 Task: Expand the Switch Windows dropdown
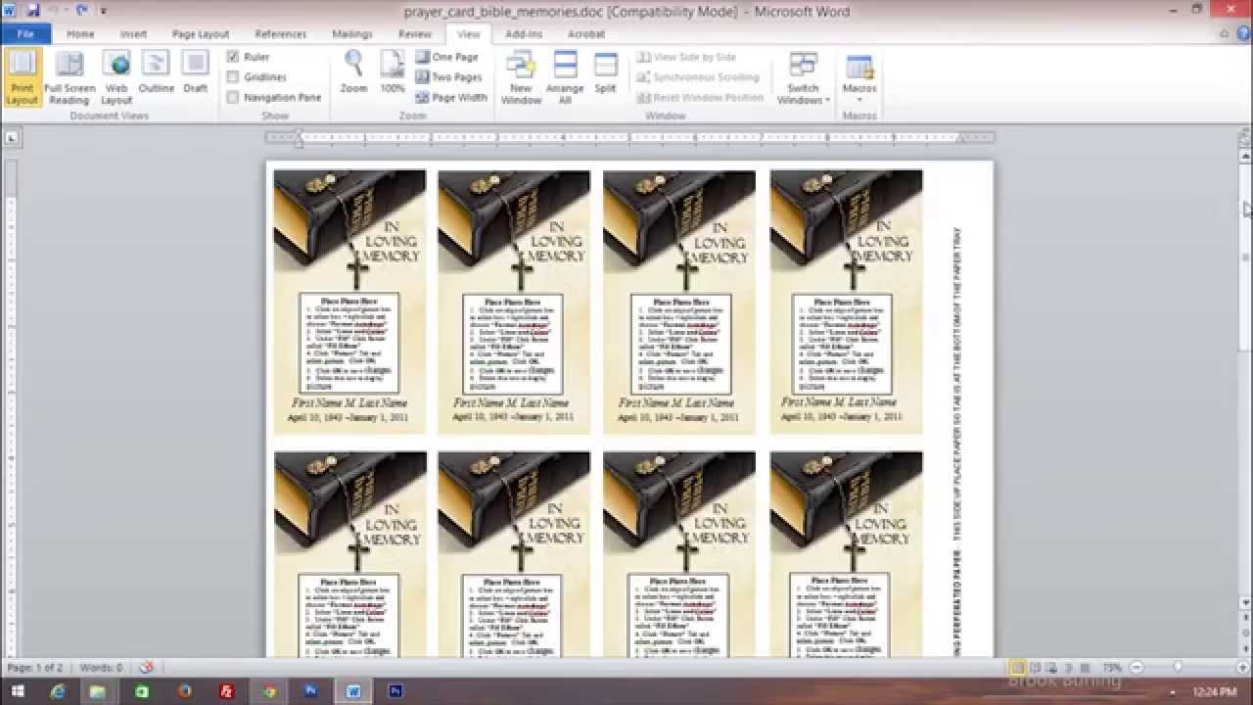click(x=803, y=78)
